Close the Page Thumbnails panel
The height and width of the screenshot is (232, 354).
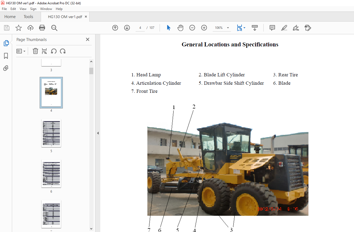(x=88, y=39)
